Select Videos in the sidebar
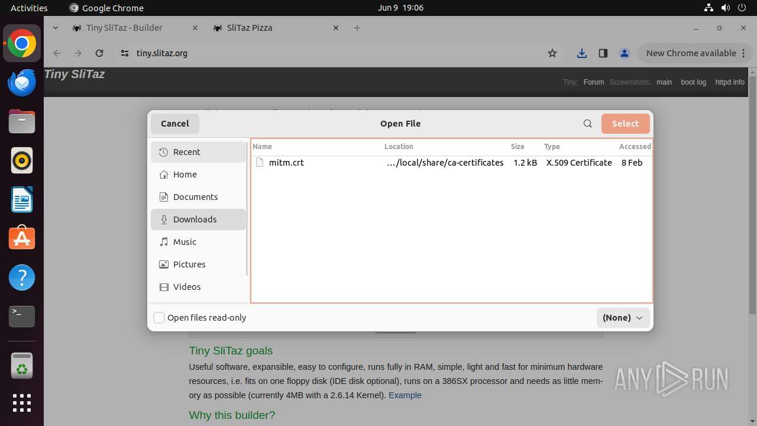 tap(198, 287)
